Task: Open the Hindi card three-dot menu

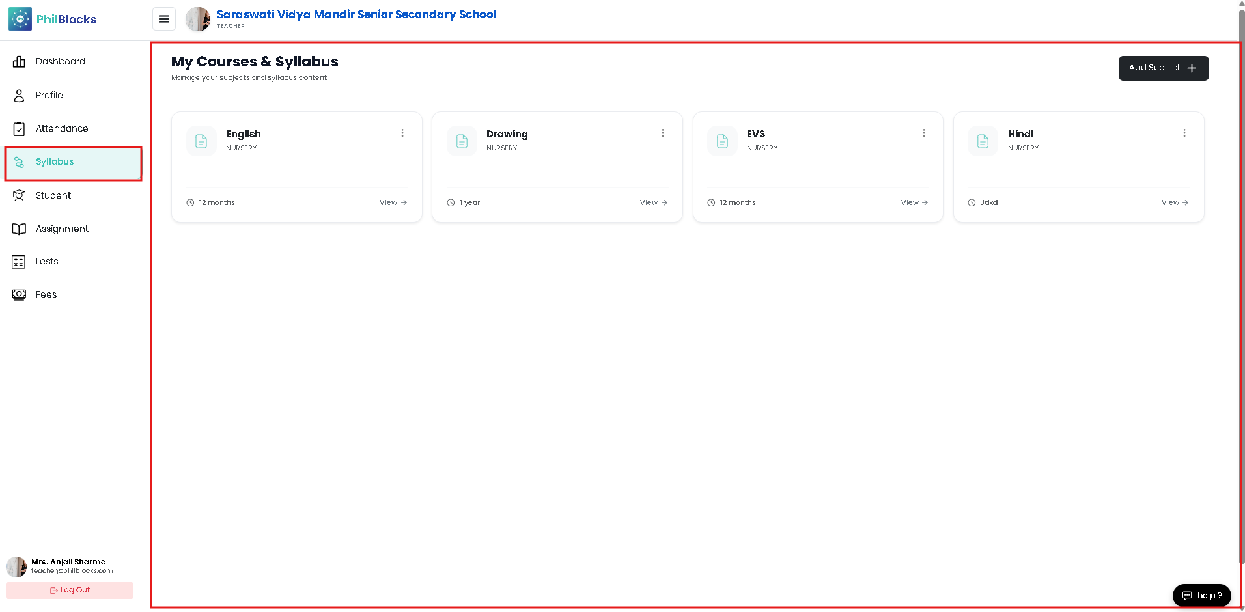Action: pos(1184,133)
